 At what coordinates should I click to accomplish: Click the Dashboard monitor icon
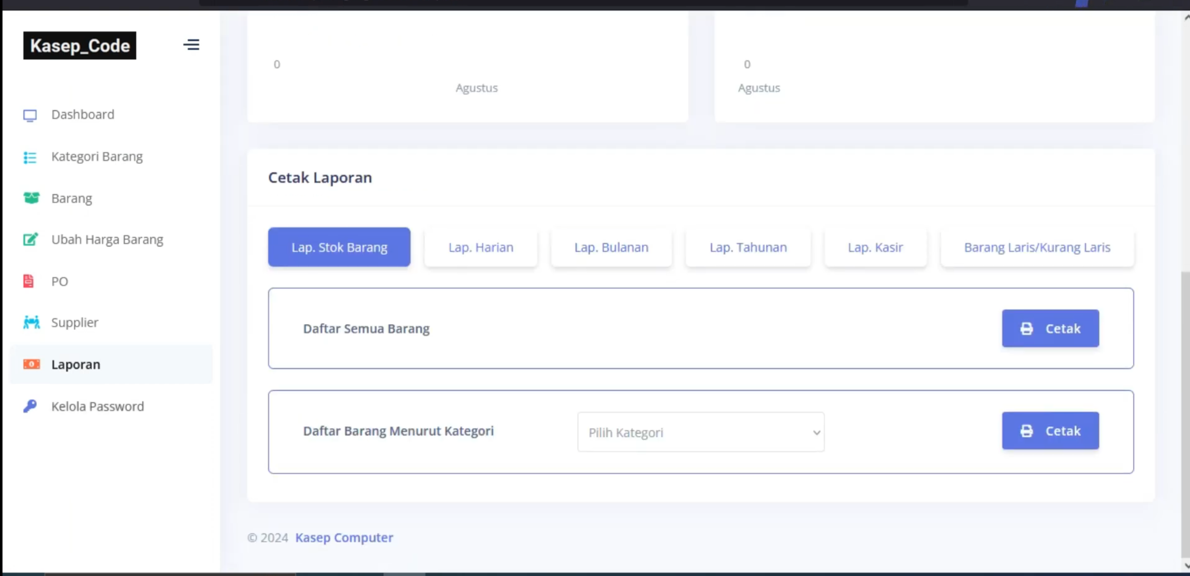(30, 115)
